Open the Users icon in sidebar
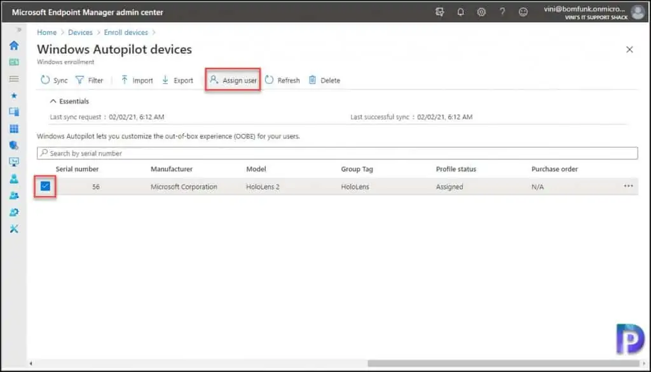This screenshot has height=372, width=651. (14, 179)
